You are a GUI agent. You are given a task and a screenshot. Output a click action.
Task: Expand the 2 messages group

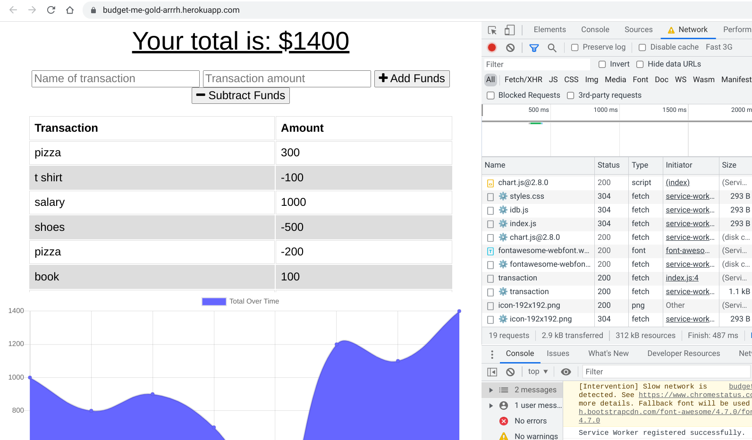tap(491, 390)
